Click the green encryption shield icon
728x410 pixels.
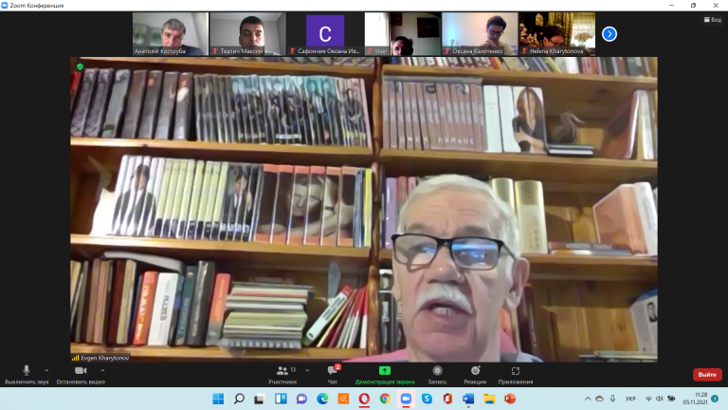point(80,66)
